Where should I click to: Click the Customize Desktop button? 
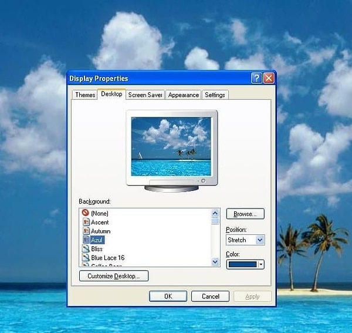pos(114,276)
